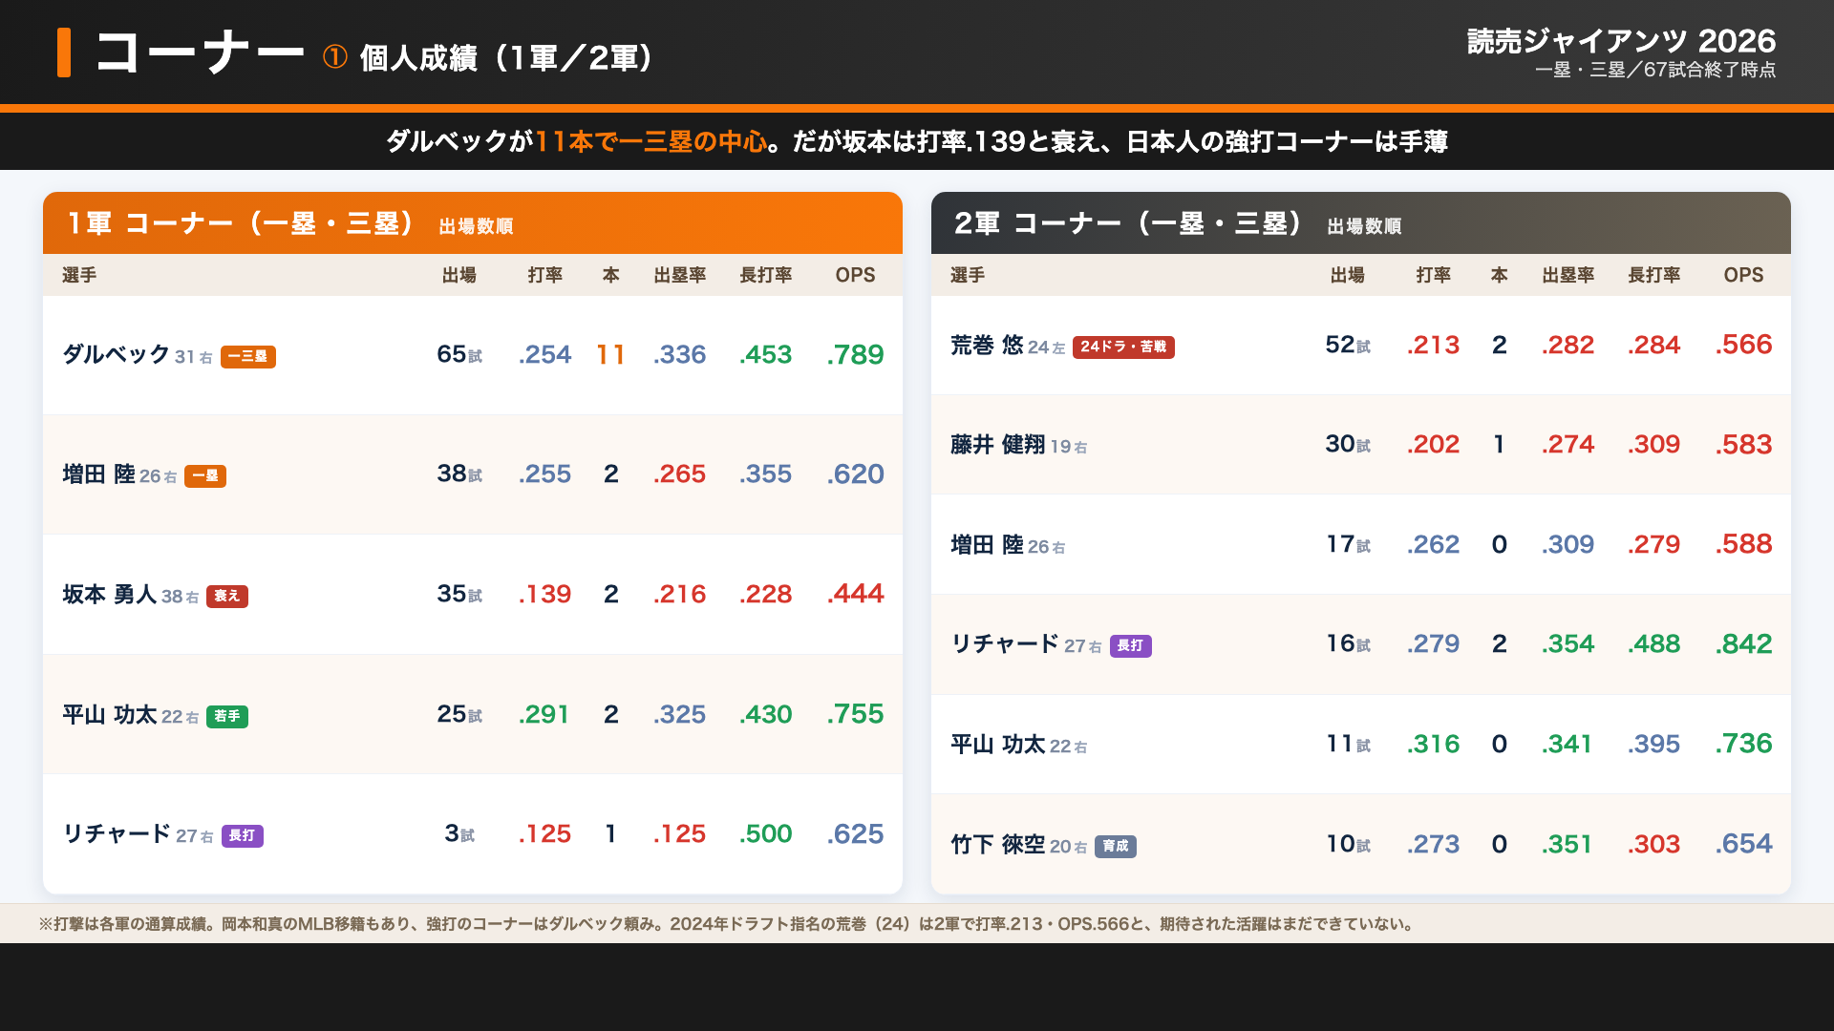
Task: Click the 2軍 コーナー table header title
Action: [x=1130, y=223]
